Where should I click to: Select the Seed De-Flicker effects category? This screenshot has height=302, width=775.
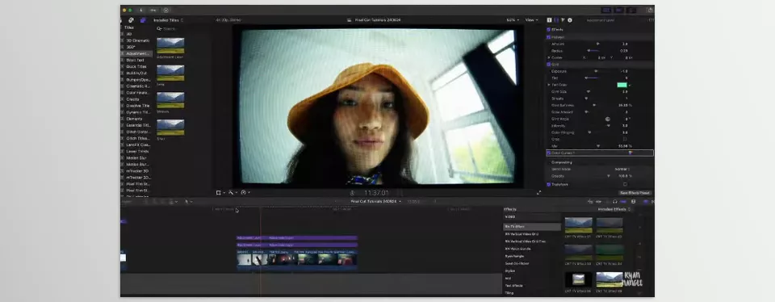517,264
